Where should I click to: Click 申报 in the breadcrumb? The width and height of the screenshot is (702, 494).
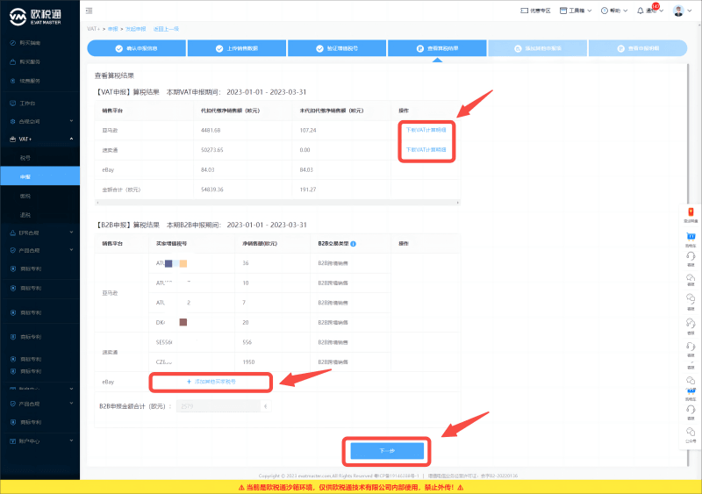(x=113, y=29)
